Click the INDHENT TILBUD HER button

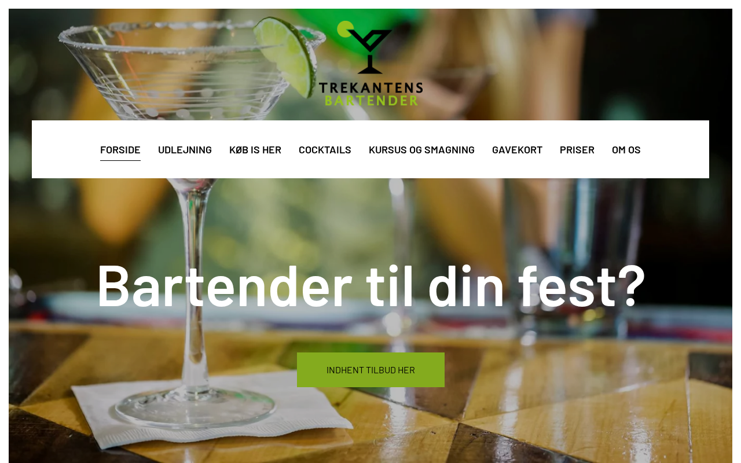pyautogui.click(x=370, y=370)
